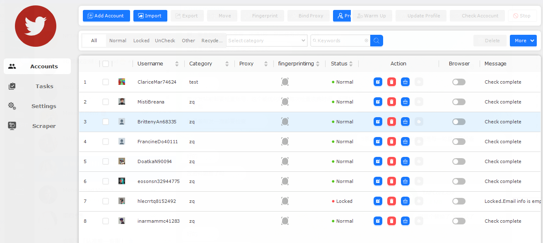The width and height of the screenshot is (543, 243).
Task: Open fingerprint icon for FrancineDo40111
Action: tap(285, 142)
